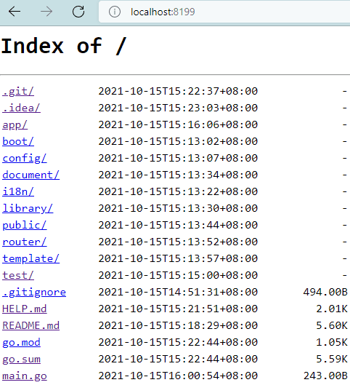The width and height of the screenshot is (350, 385).
Task: Browse into the test/ folder
Action: tap(18, 276)
